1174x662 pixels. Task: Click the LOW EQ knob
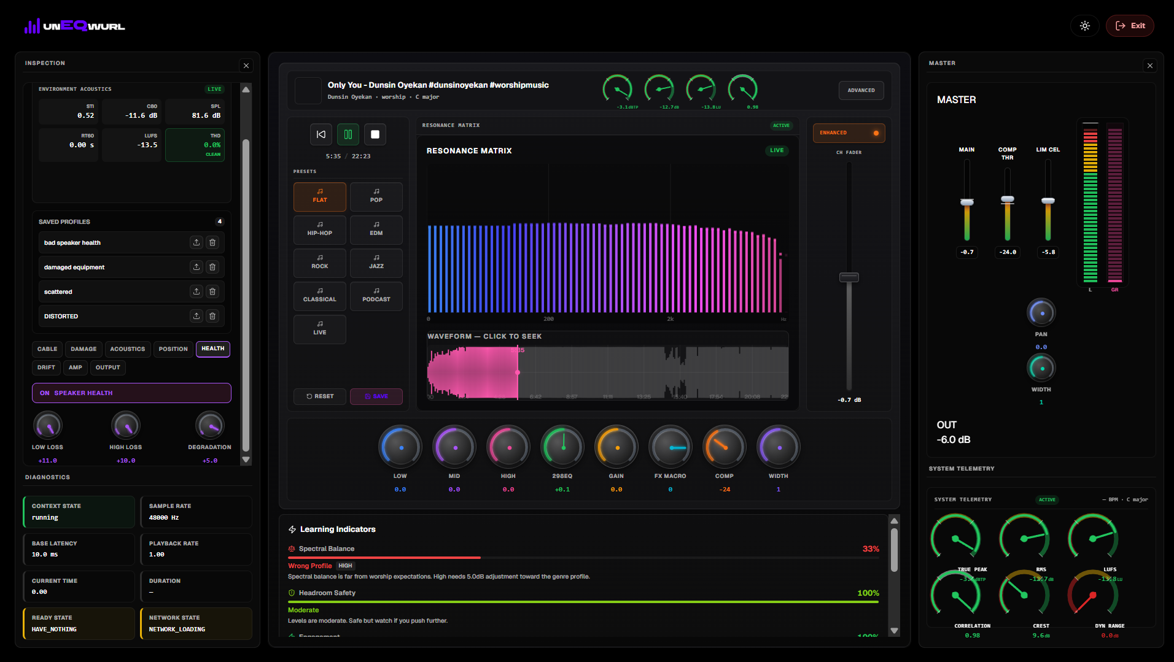click(x=400, y=447)
